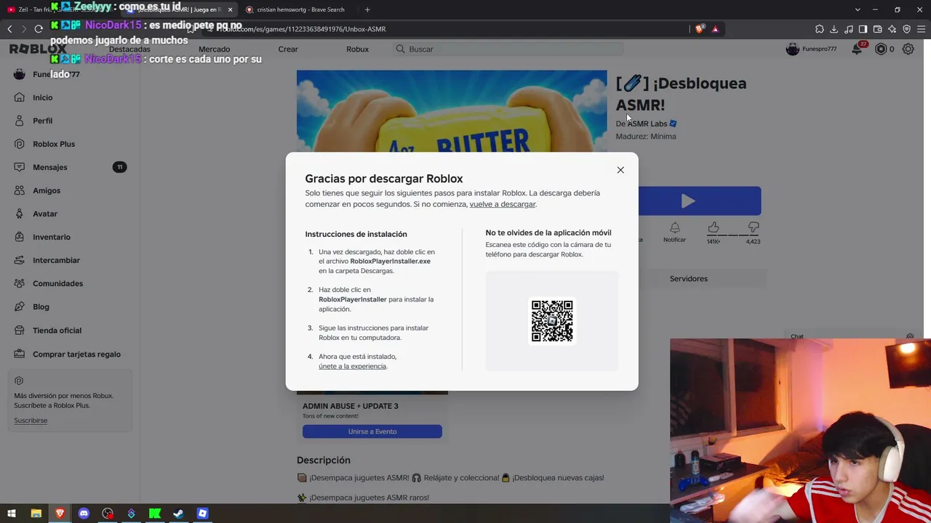
Task: Click the QR code image in dialog
Action: click(x=552, y=321)
